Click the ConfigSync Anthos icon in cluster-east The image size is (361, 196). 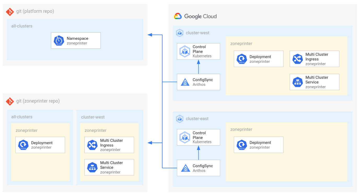pos(185,168)
